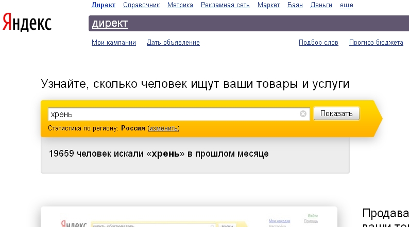The height and width of the screenshot is (227, 409).
Task: Click the директ header title link
Action: 110,24
